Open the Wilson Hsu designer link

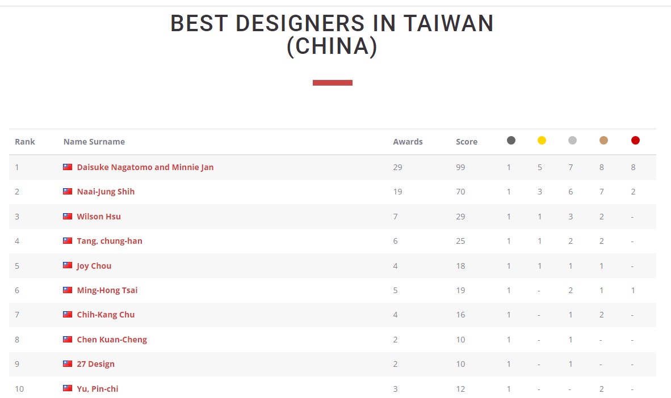pos(99,217)
